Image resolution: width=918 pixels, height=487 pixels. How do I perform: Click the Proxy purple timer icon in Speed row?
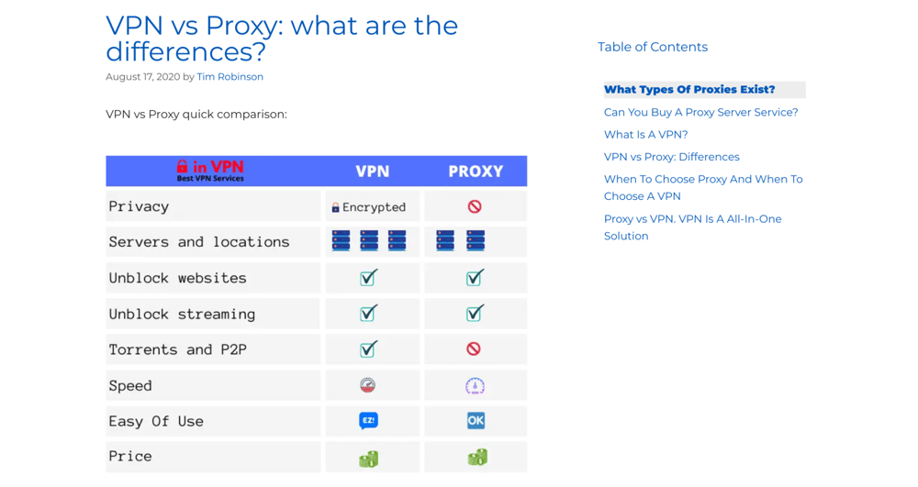[x=475, y=385]
